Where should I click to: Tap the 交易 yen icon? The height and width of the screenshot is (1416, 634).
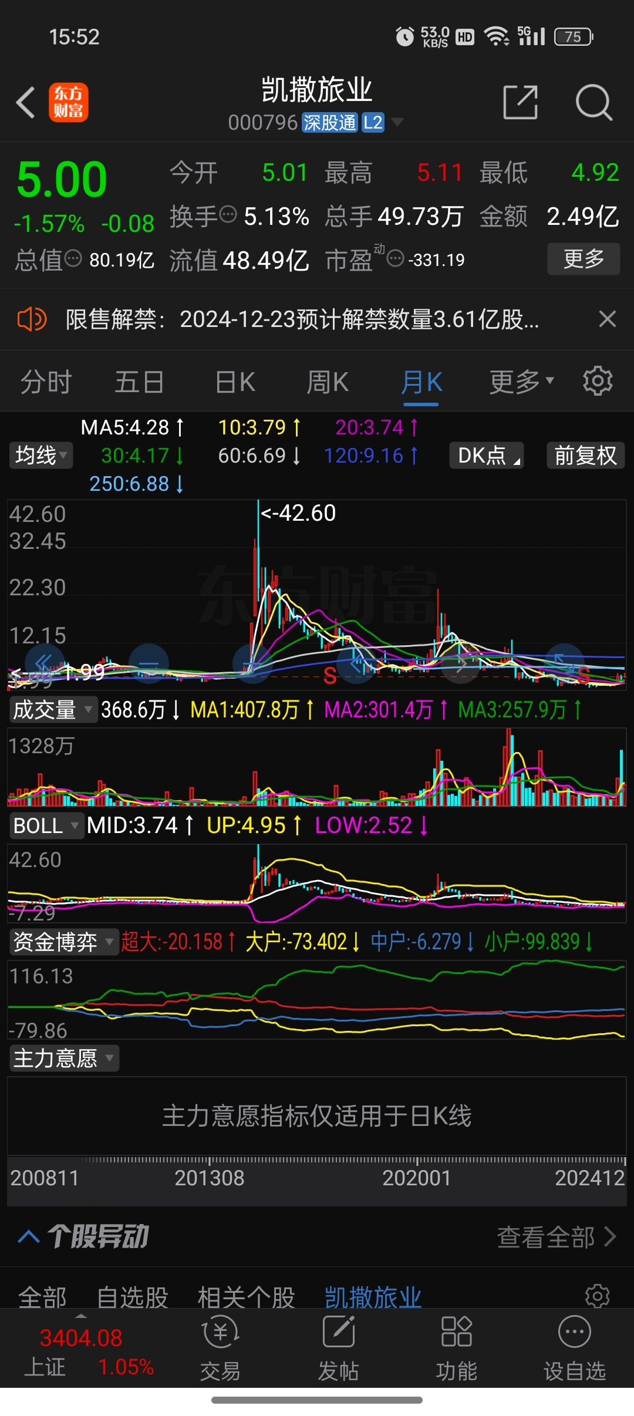click(220, 1331)
